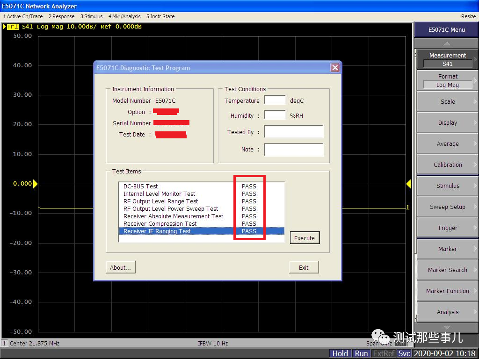Open the Stimulus menu in menu bar
The height and width of the screenshot is (359, 479).
pos(92,16)
